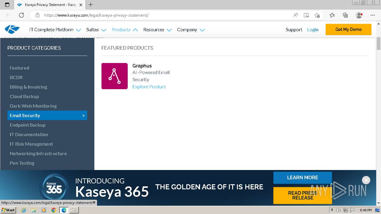Open File Explorer from taskbar

pyautogui.click(x=34, y=210)
